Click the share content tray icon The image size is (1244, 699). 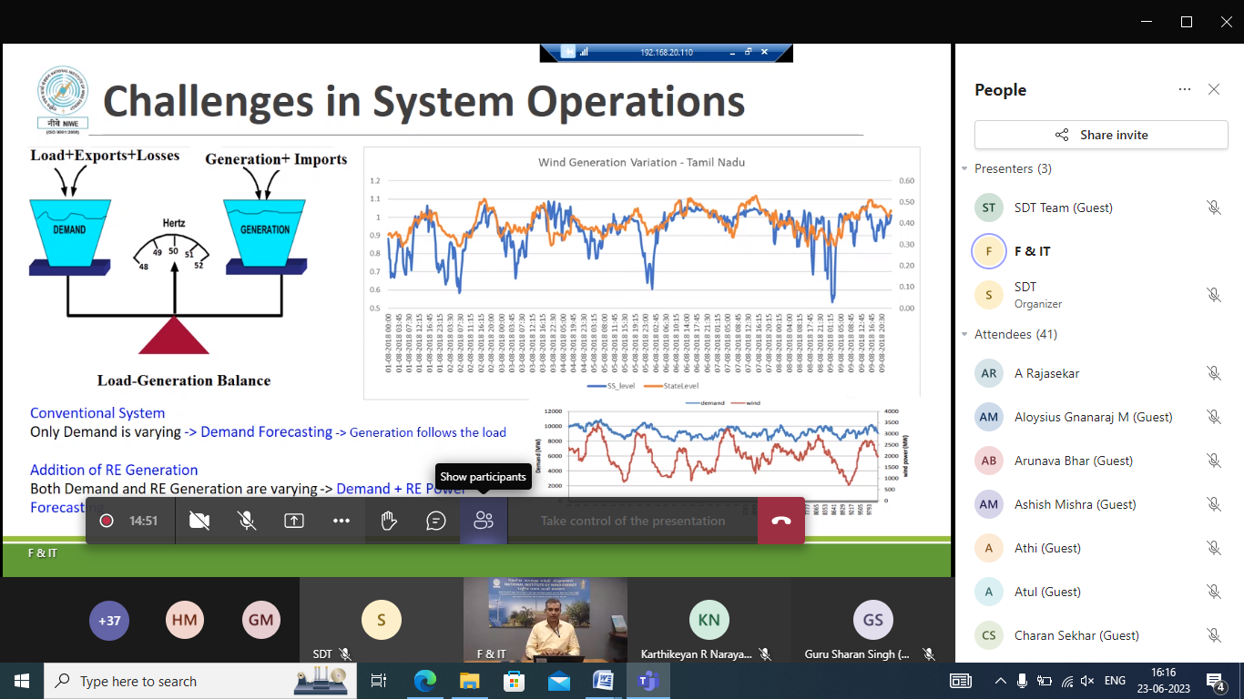[x=294, y=521]
